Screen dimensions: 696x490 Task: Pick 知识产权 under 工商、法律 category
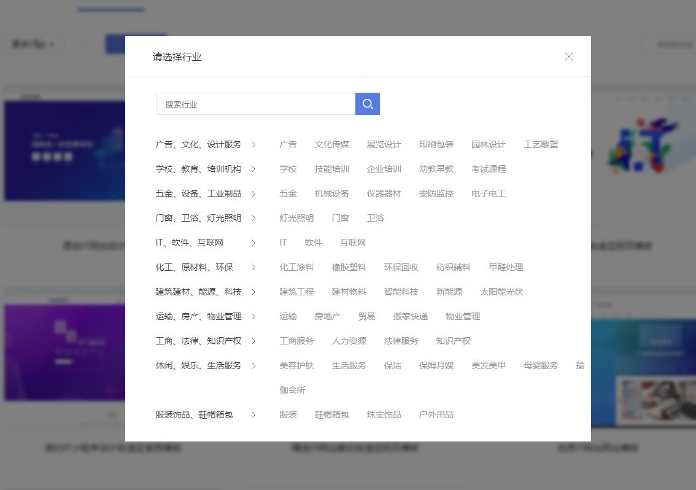[x=453, y=341]
